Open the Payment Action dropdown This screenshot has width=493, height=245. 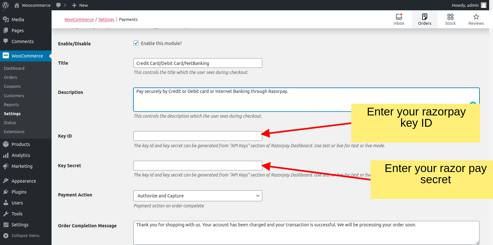coord(198,196)
